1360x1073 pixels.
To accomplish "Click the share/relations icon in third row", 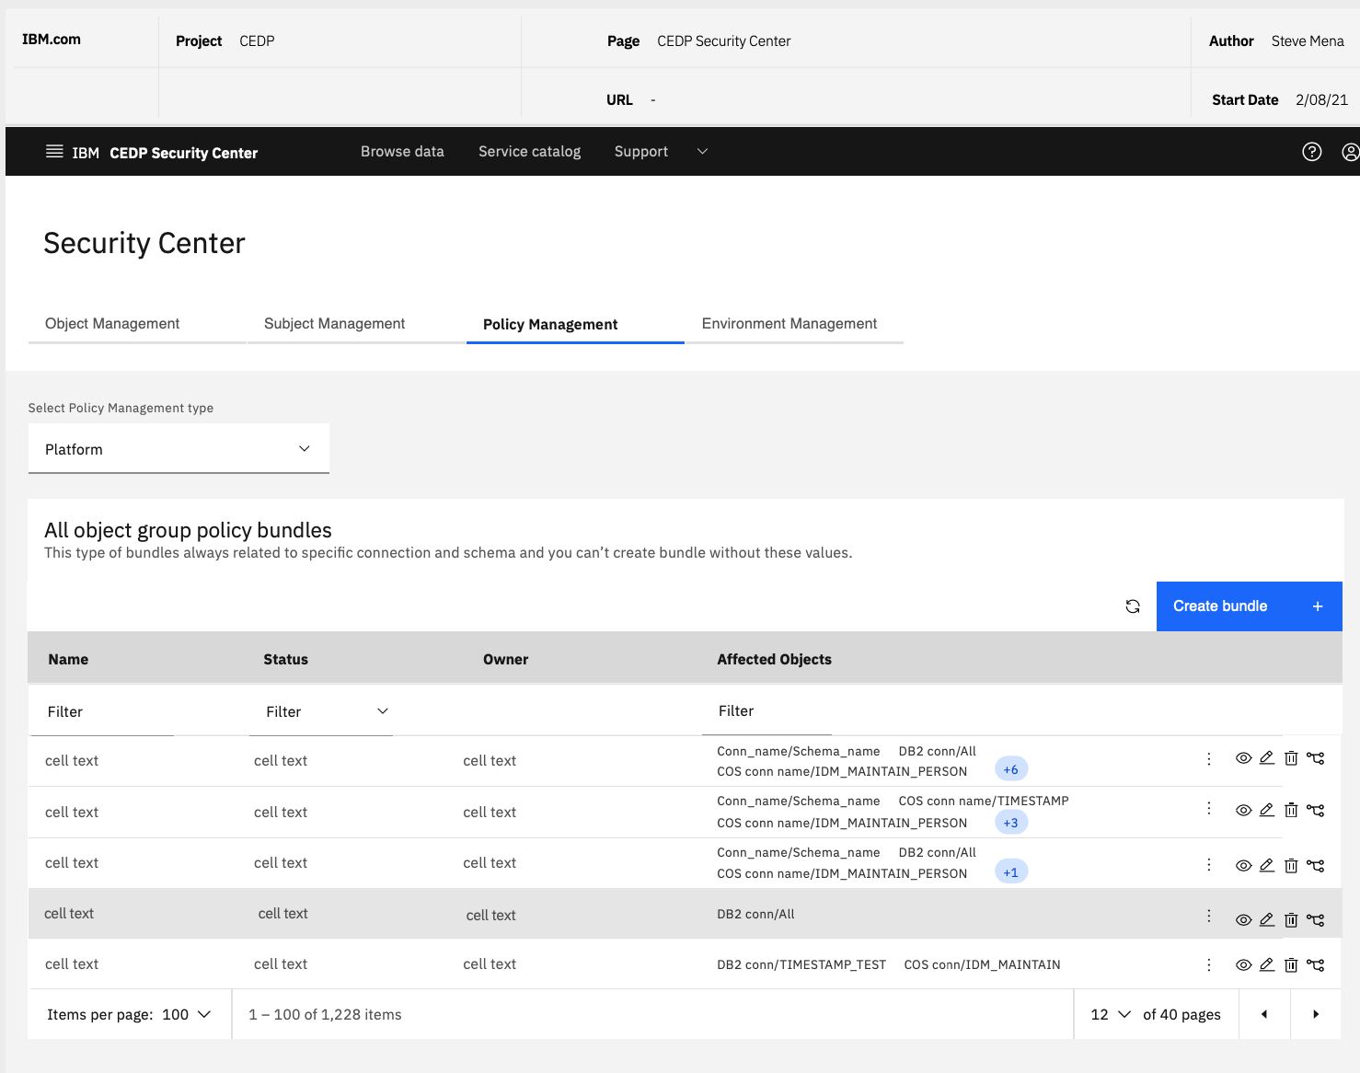I will coord(1315,865).
